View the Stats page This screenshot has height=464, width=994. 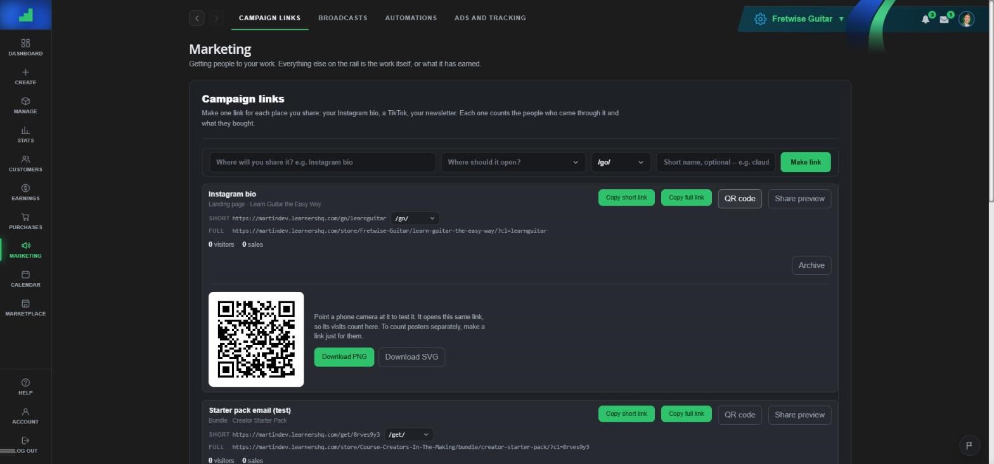(25, 135)
